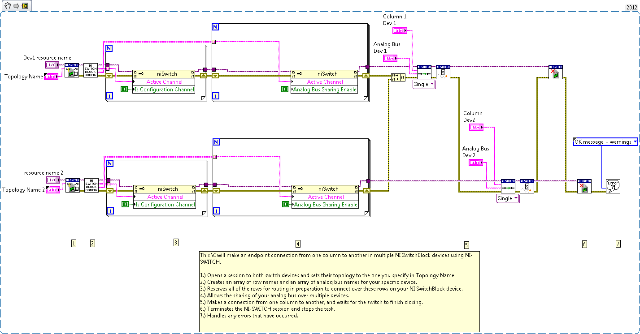Click niSwitch header of lower Is Configuration Channel node
Viewport: 640px width, 334px height.
[x=165, y=189]
